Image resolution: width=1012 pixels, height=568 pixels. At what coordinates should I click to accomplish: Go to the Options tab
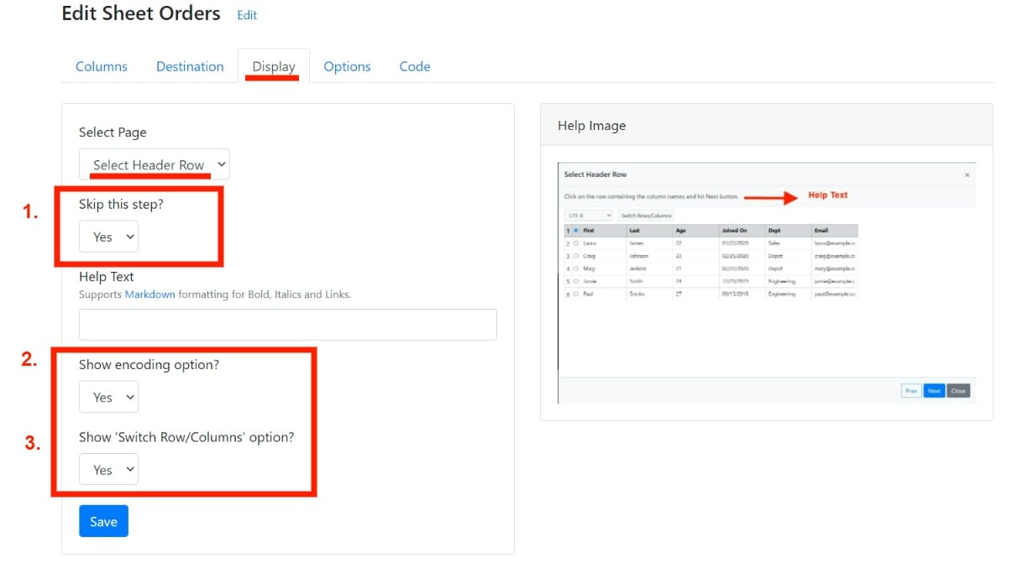(x=347, y=66)
